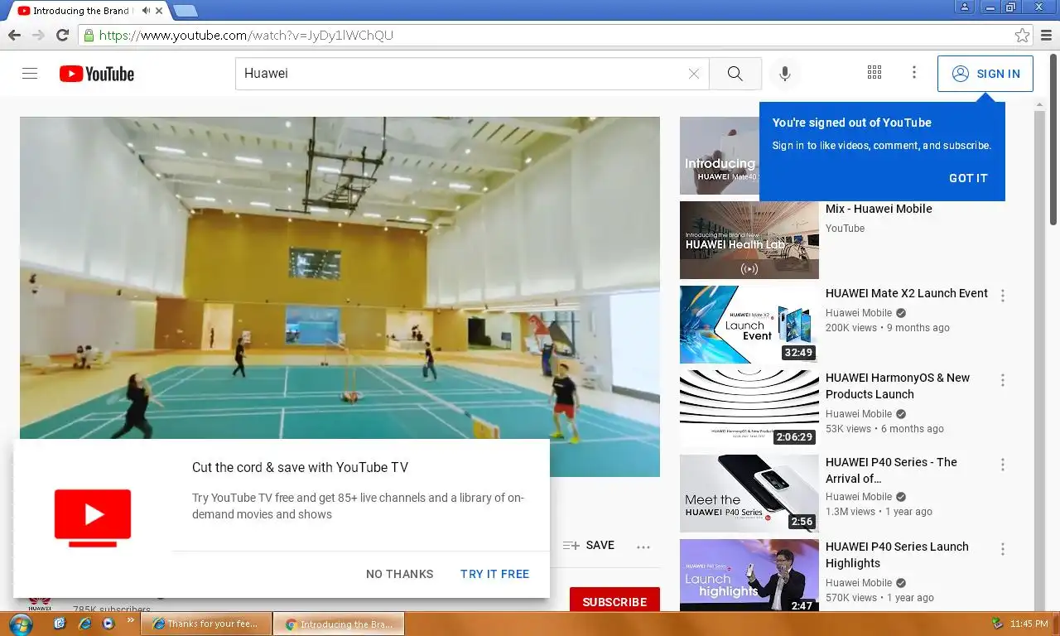Open options for Mate X2 Launch Event
Screen dimensions: 1060x636
click(x=1003, y=296)
